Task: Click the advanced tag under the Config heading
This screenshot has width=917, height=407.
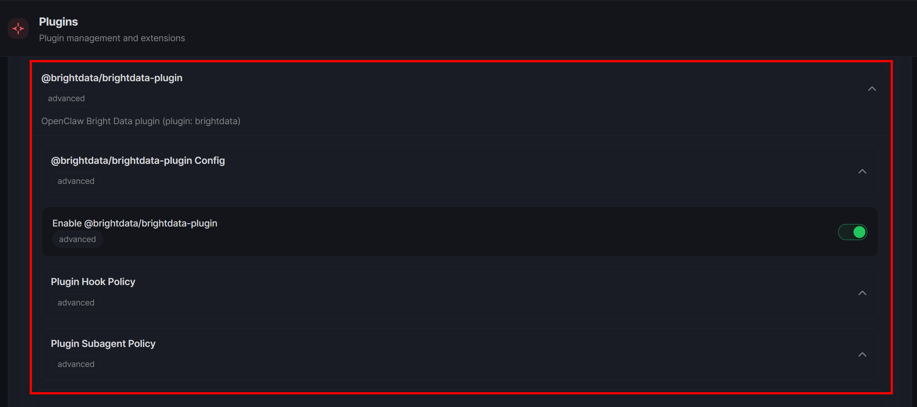Action: (x=76, y=181)
